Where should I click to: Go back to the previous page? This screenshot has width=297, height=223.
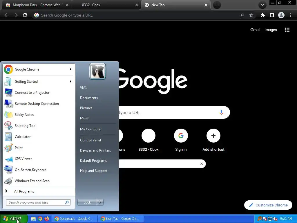pyautogui.click(x=6, y=15)
